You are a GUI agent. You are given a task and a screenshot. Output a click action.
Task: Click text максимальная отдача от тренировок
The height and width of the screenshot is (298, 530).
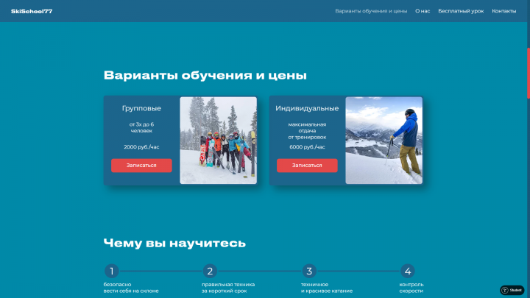point(307,131)
